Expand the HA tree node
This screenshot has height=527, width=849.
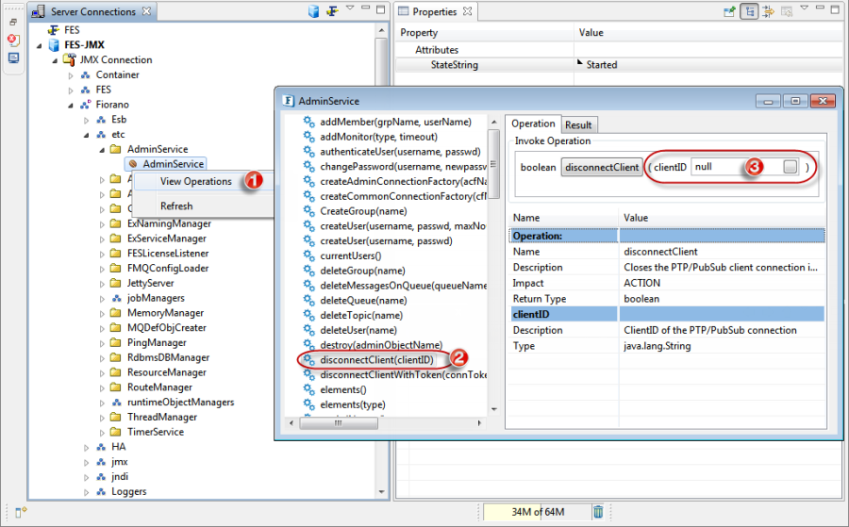[86, 447]
